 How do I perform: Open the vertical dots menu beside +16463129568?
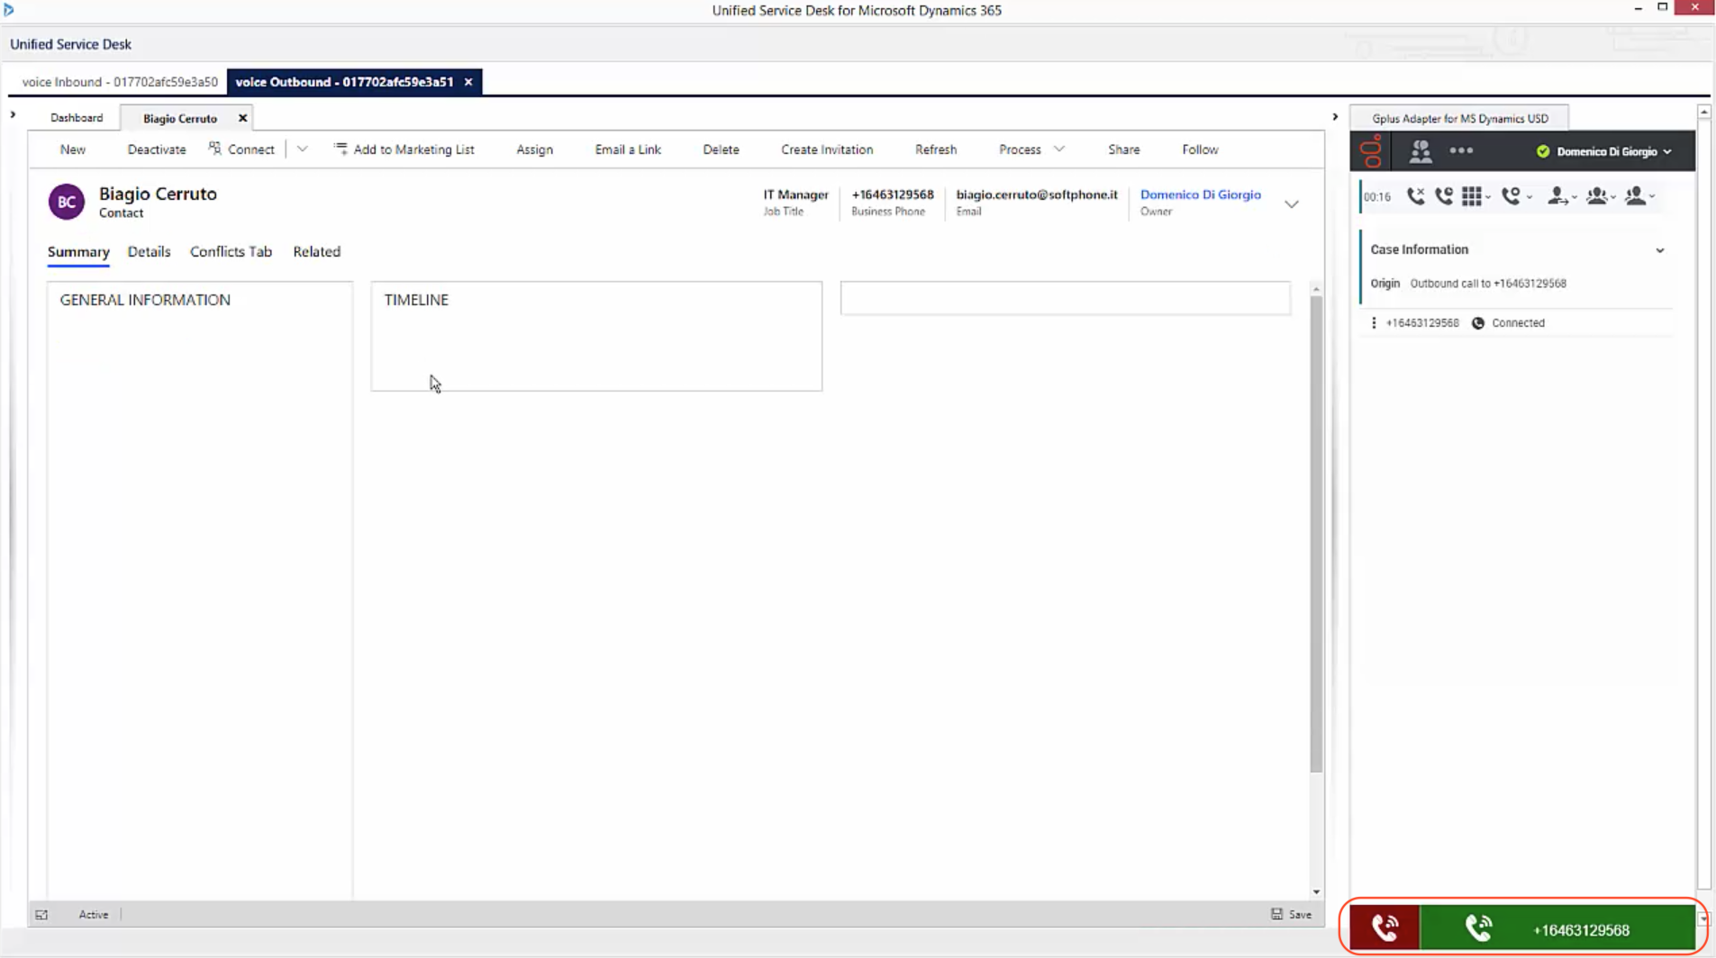coord(1374,323)
